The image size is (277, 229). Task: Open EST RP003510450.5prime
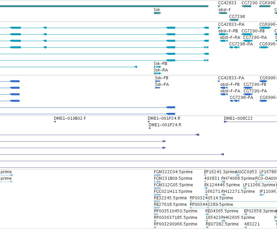(x=175, y=211)
